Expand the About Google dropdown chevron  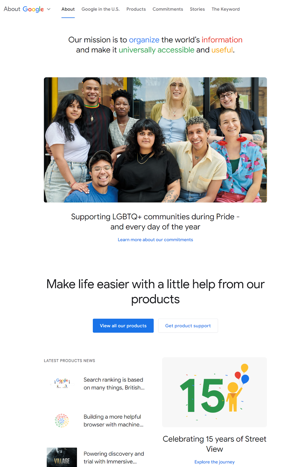49,9
